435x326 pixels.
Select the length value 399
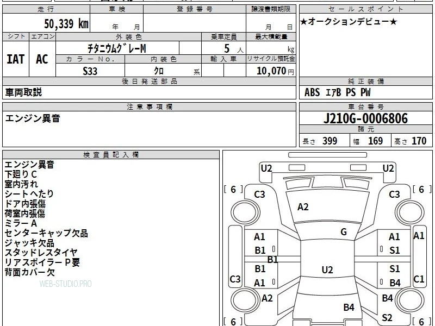point(330,141)
